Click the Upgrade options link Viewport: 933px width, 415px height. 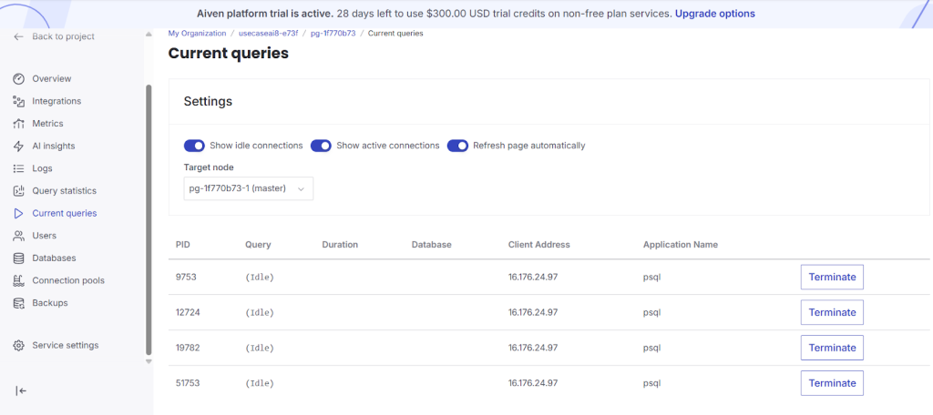(714, 14)
